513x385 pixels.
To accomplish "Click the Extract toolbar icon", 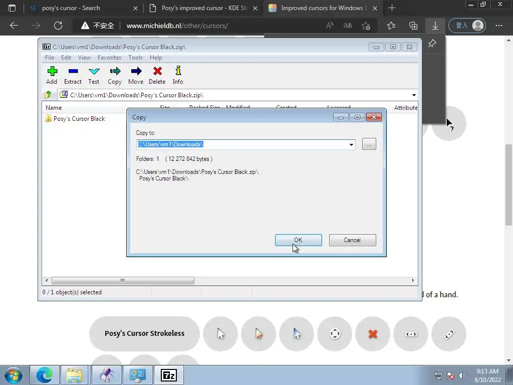I will coord(73,75).
